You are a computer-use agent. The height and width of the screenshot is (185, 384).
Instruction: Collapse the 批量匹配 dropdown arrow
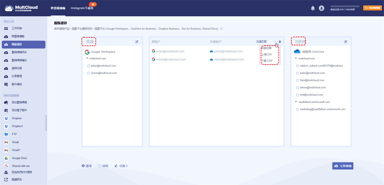tap(276, 42)
